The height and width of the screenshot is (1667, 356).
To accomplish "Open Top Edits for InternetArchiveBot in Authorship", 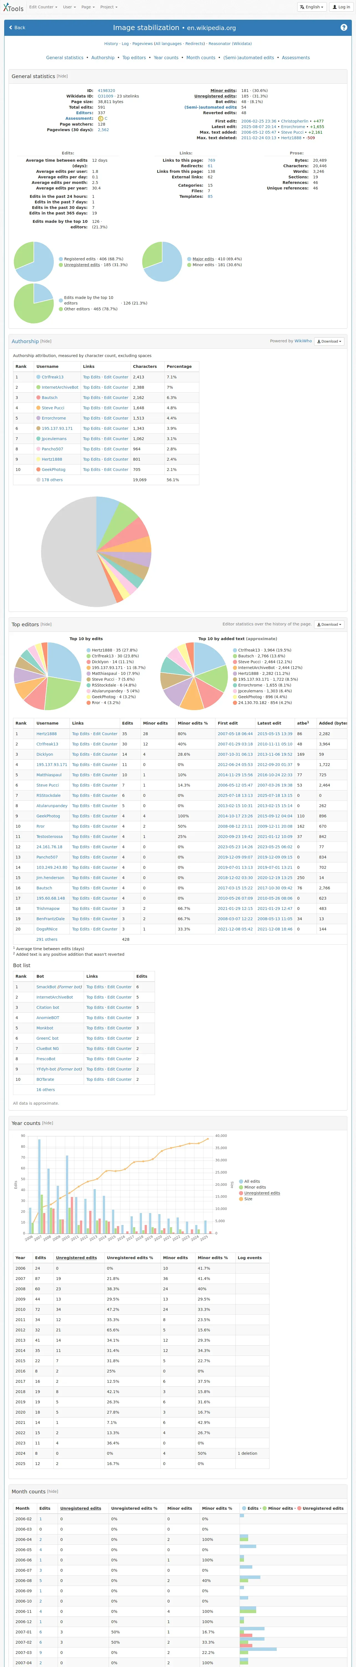I will pyautogui.click(x=91, y=387).
